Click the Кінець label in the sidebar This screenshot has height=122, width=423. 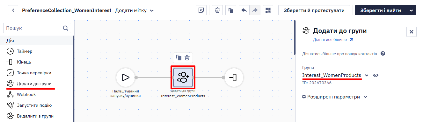point(24,62)
